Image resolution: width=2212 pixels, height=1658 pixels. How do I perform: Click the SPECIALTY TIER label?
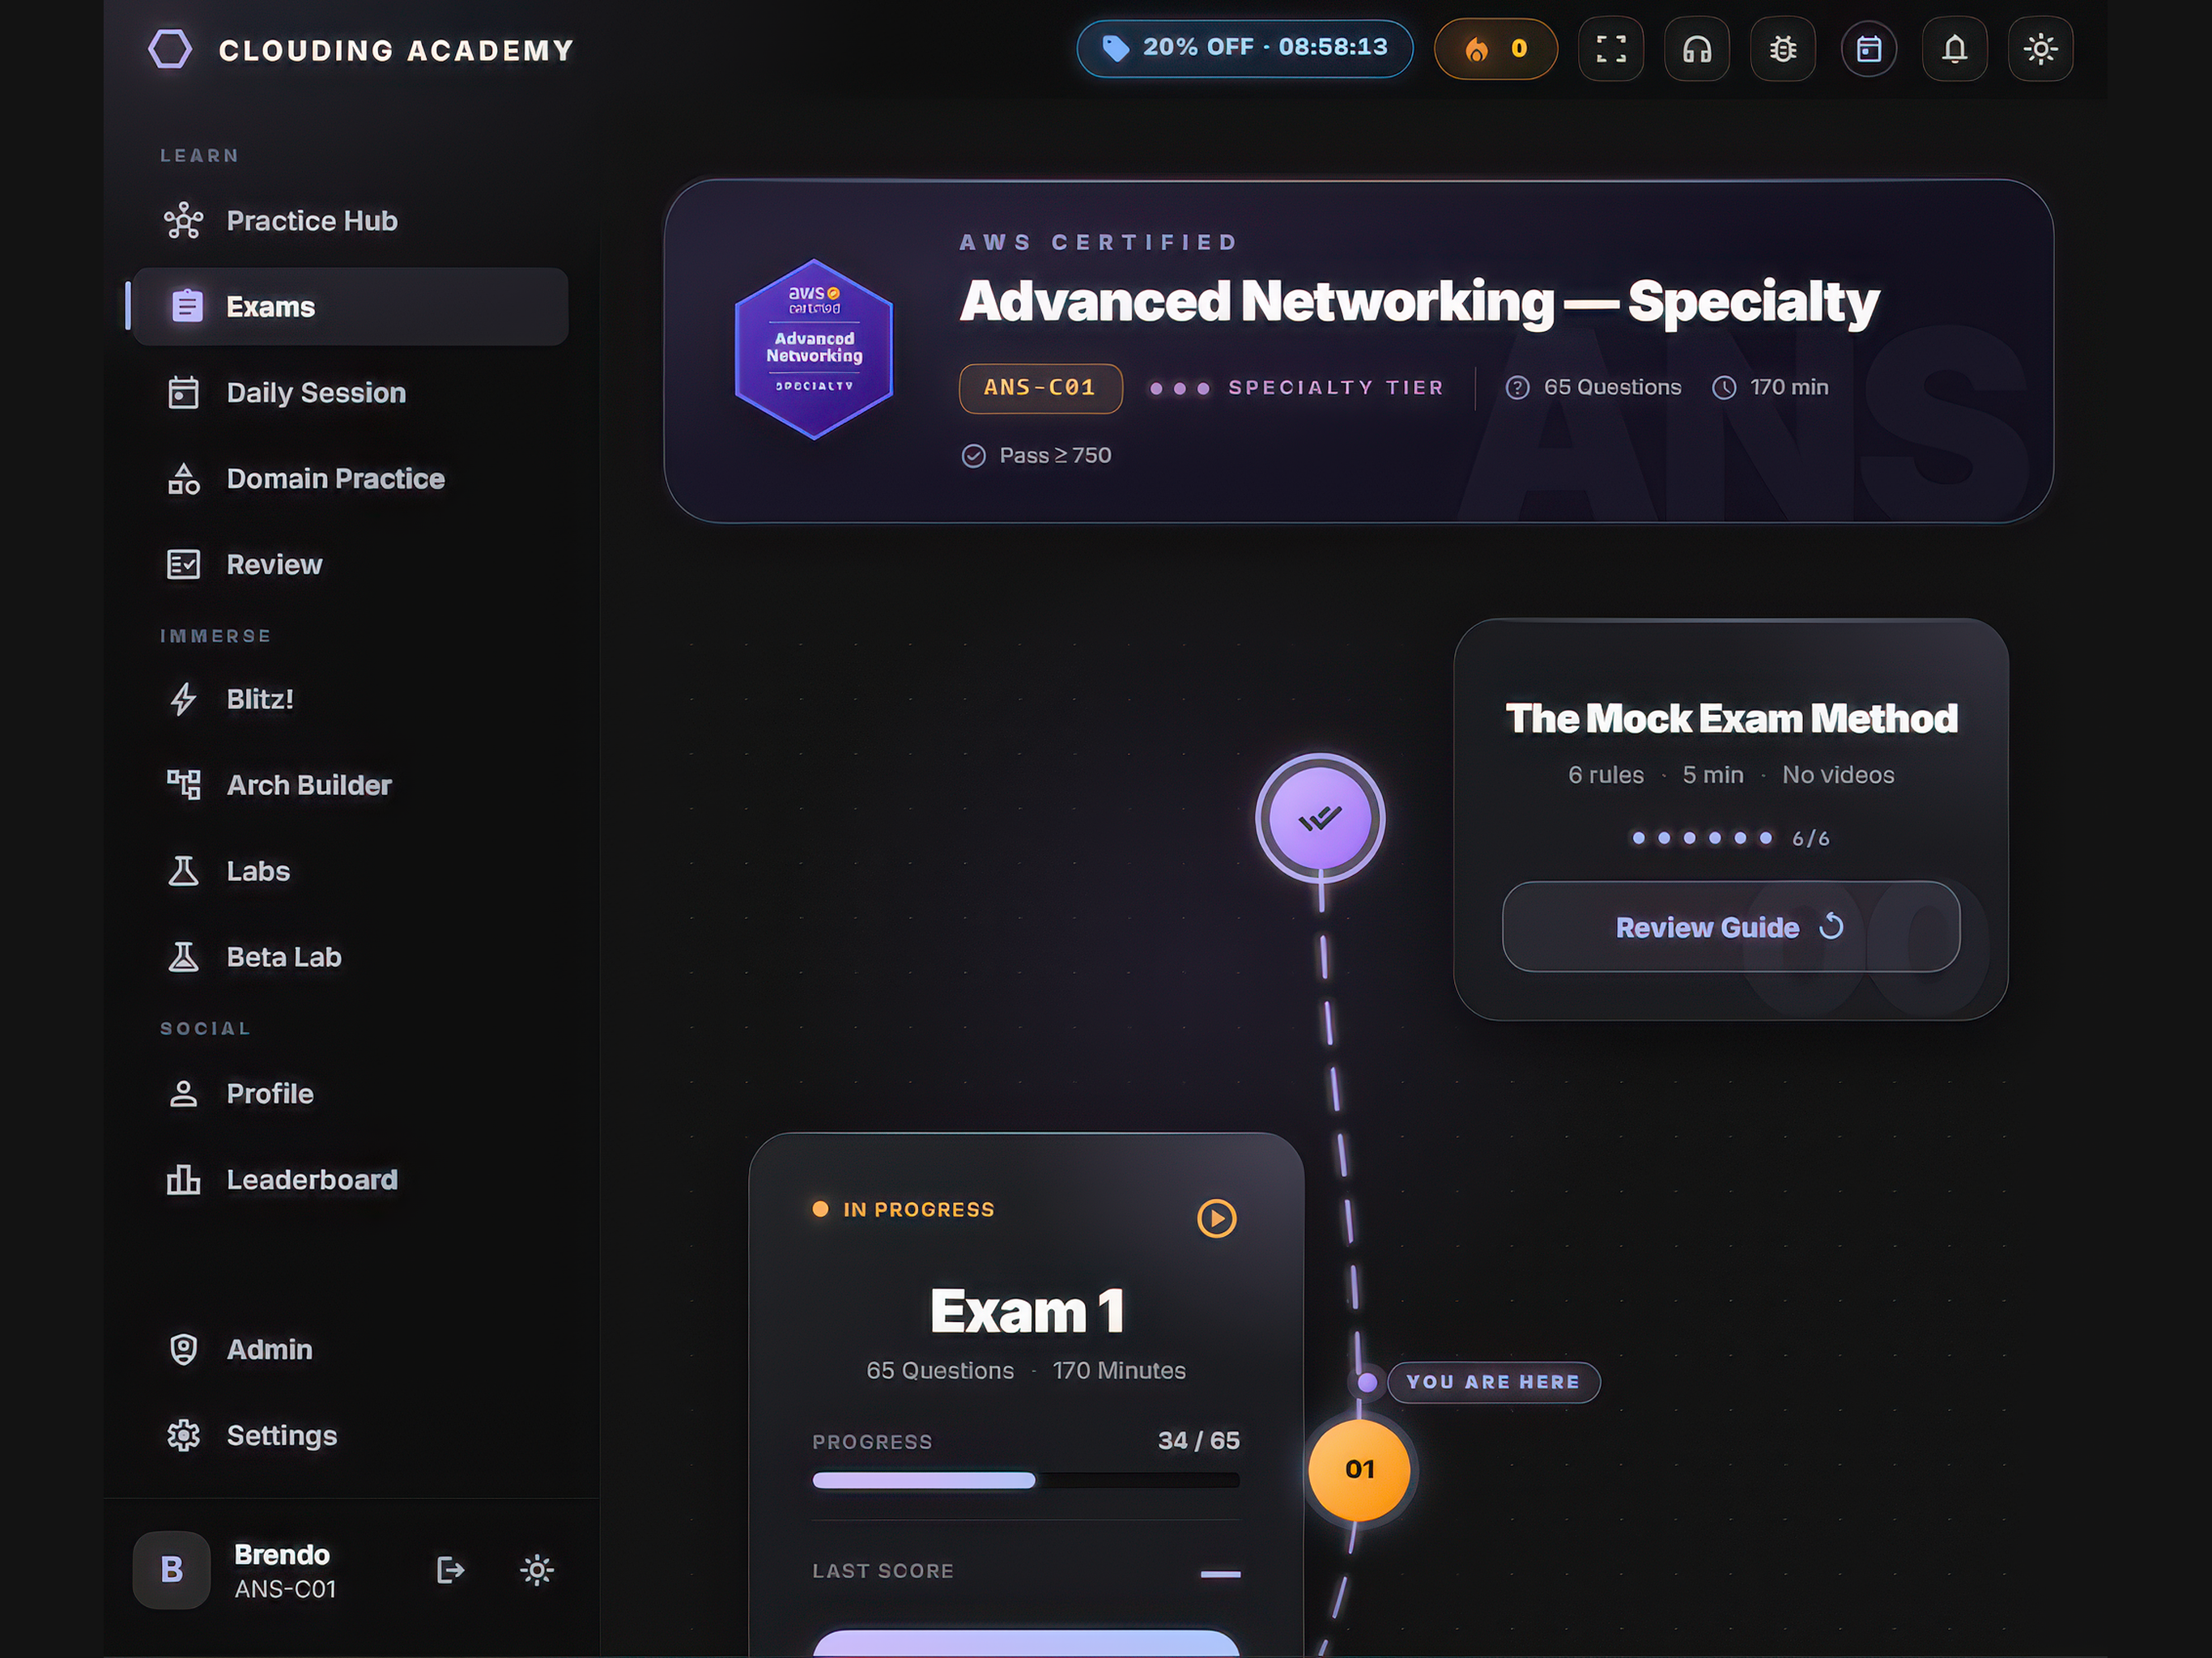[x=1336, y=388]
